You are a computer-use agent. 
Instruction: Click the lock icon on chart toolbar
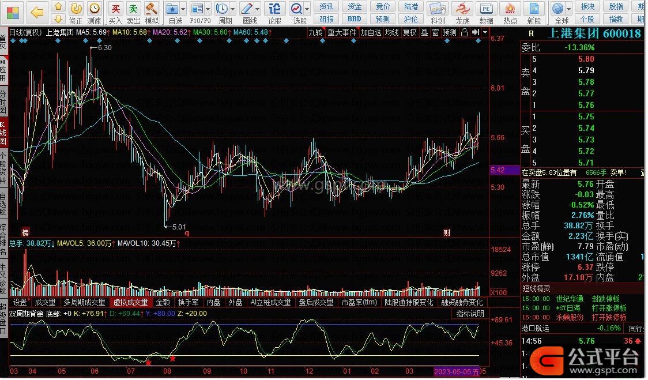[x=465, y=32]
